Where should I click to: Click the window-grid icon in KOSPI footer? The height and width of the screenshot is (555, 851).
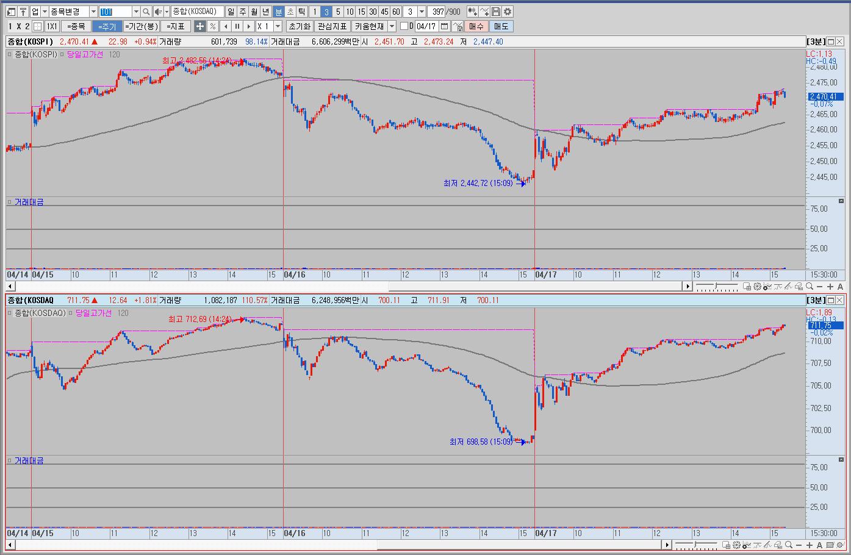point(747,287)
